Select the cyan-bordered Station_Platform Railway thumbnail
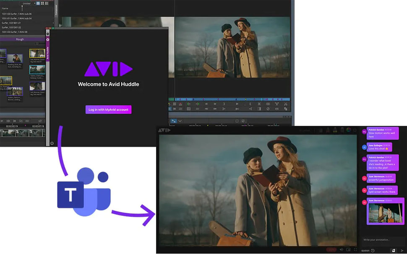The width and height of the screenshot is (407, 254). (37, 70)
